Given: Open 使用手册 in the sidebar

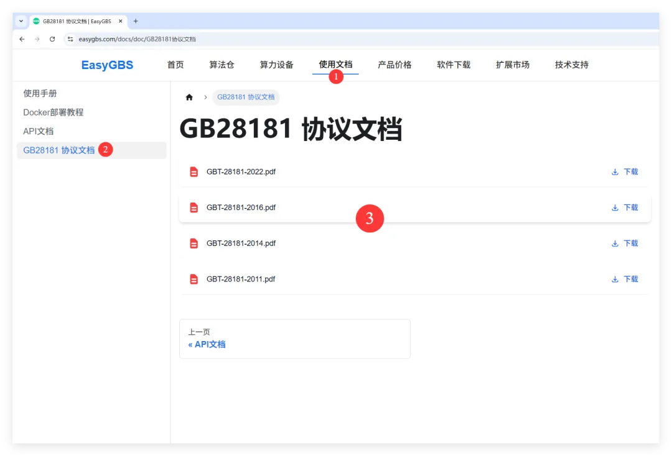Looking at the screenshot, I should pyautogui.click(x=40, y=93).
